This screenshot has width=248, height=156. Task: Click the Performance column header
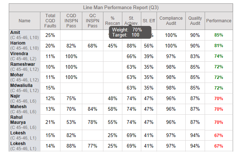click(x=219, y=21)
